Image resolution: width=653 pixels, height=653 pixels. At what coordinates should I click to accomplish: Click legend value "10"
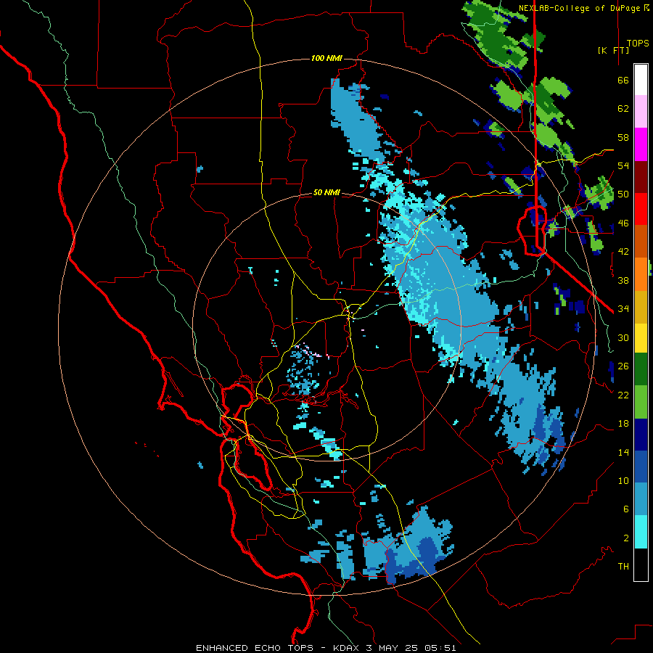pos(623,480)
